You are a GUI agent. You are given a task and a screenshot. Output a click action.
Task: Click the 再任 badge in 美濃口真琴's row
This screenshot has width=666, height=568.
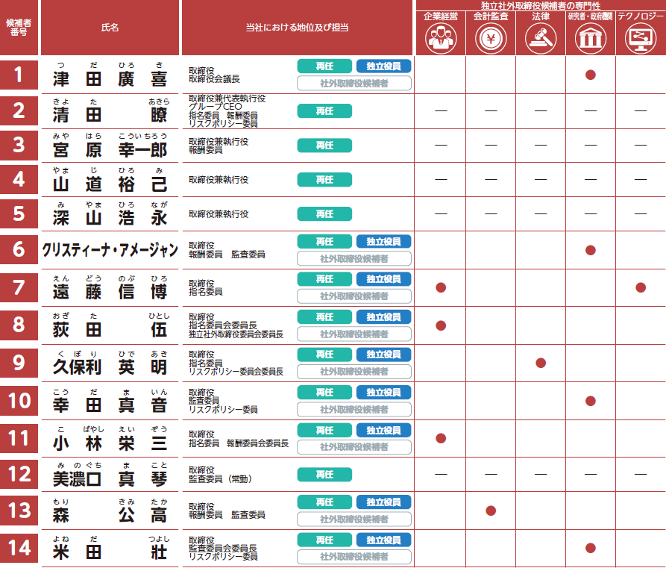tap(324, 475)
